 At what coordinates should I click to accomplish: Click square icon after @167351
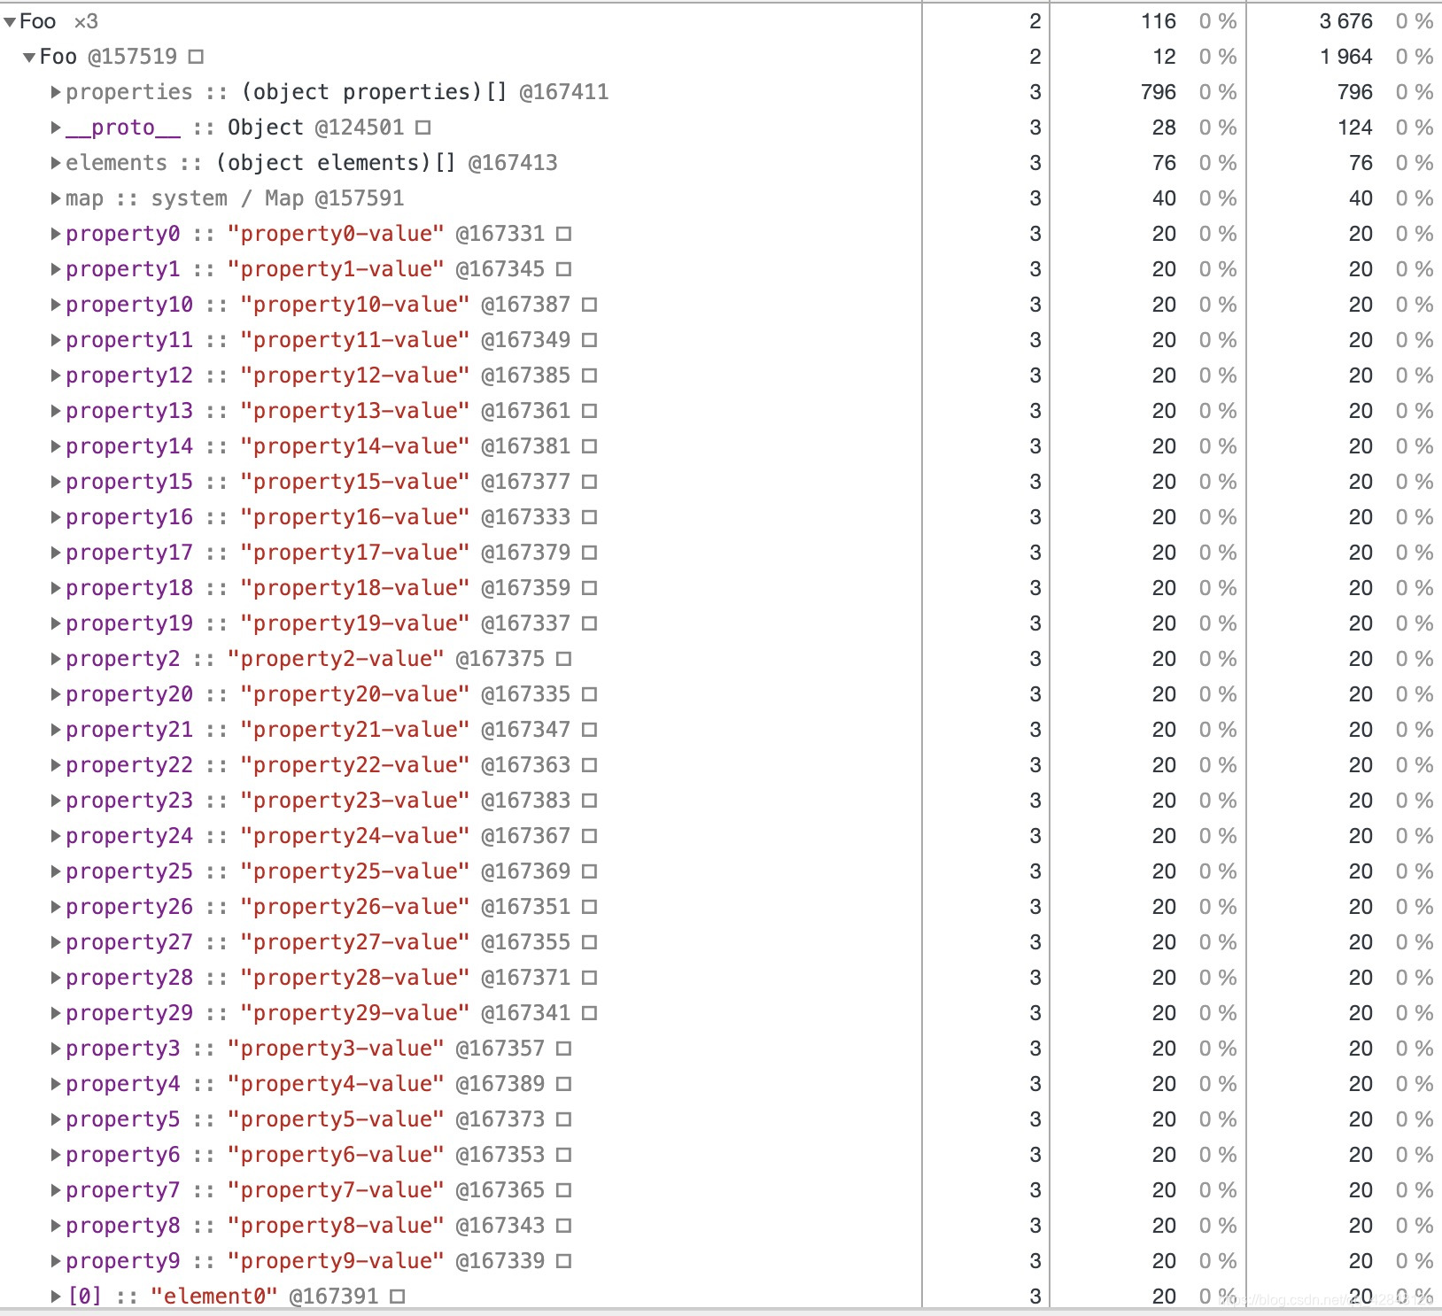click(590, 907)
